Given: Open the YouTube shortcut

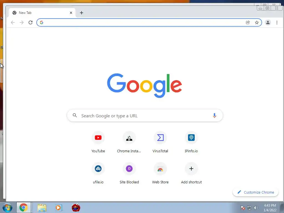Looking at the screenshot, I should click(x=98, y=142).
